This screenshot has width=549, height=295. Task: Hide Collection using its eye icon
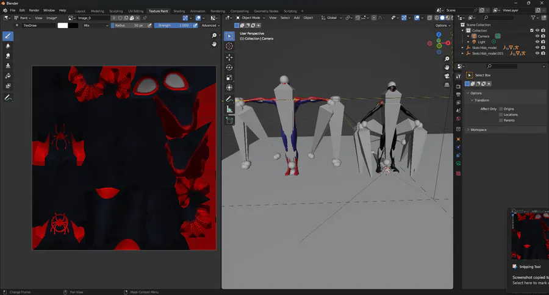pos(537,30)
